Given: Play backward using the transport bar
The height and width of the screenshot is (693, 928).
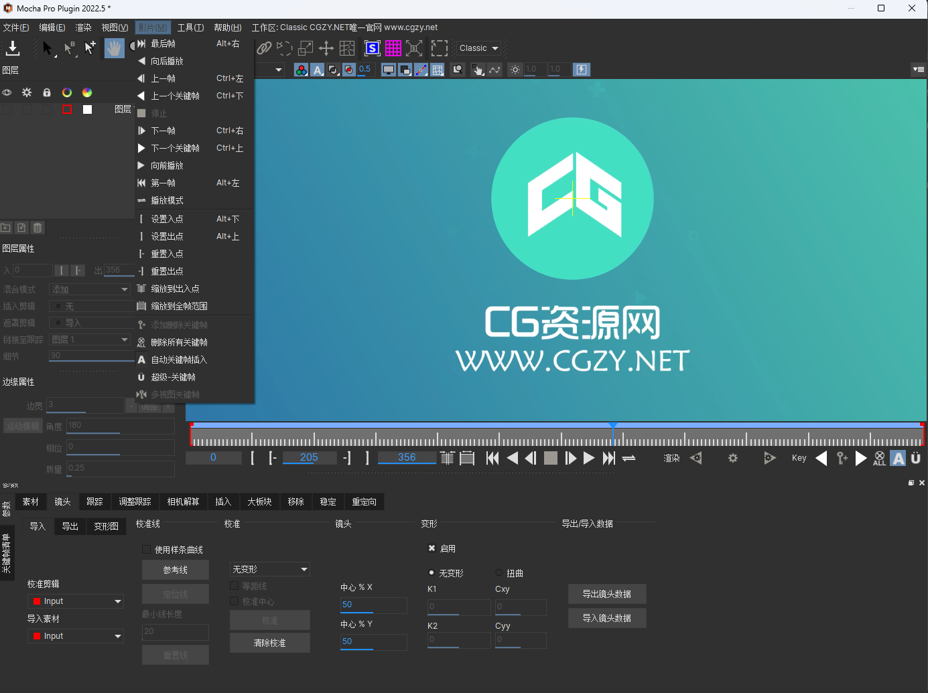Looking at the screenshot, I should 513,458.
